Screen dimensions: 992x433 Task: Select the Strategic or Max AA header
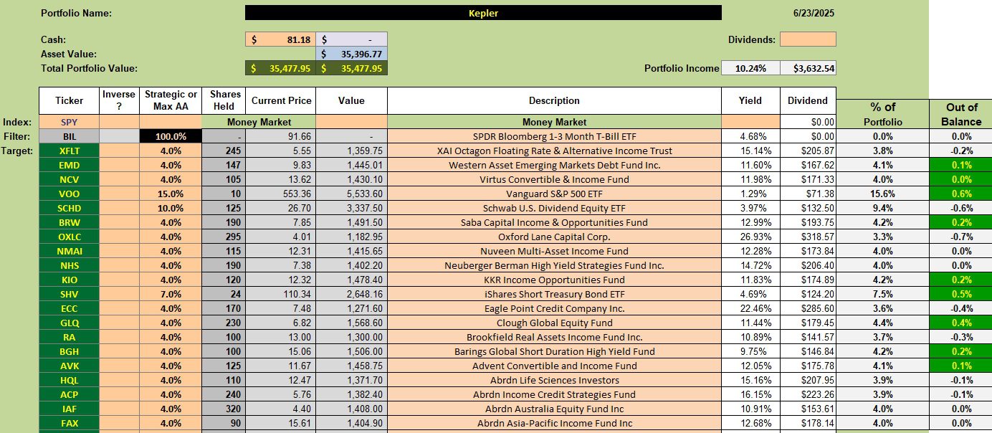point(171,101)
